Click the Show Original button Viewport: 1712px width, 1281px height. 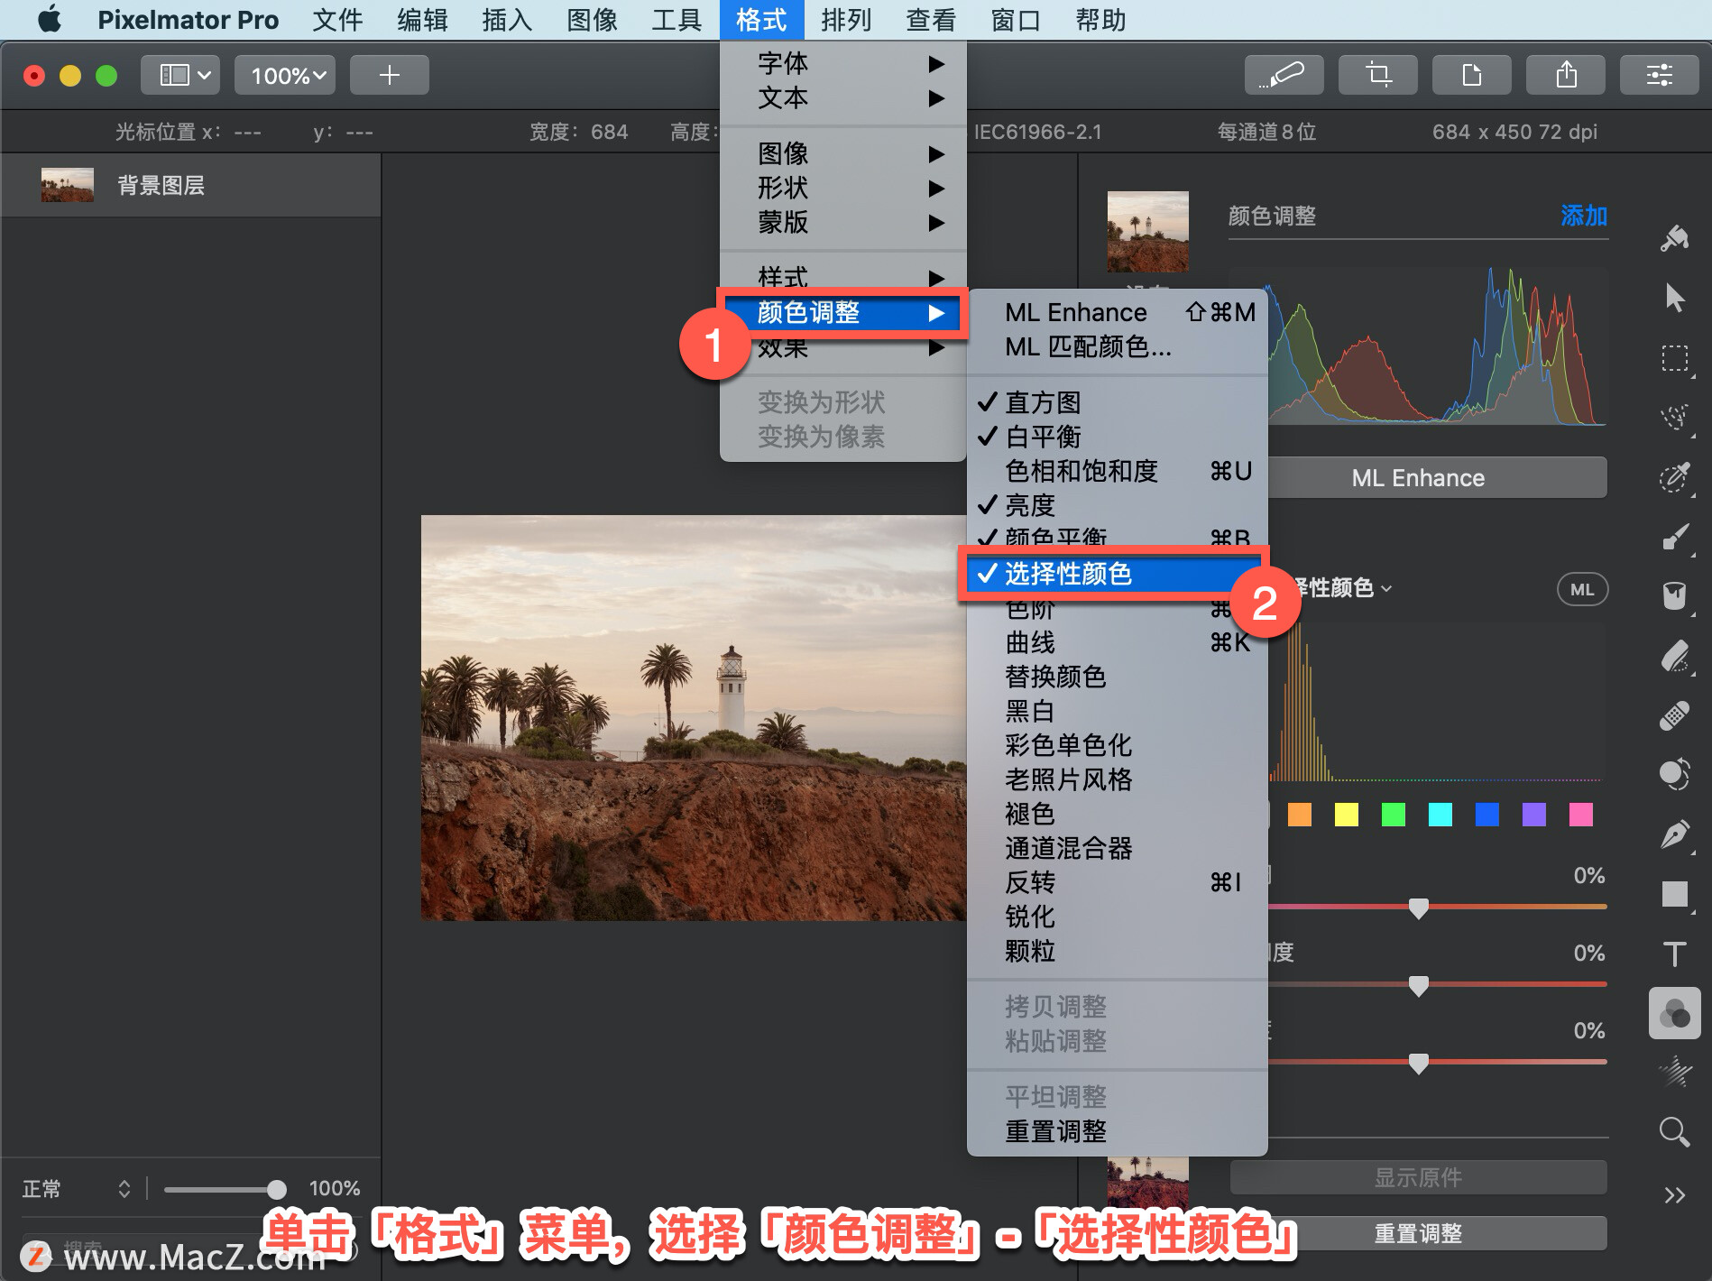coord(1418,1177)
